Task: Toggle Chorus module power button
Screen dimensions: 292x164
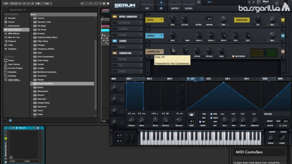Action: pos(283,36)
